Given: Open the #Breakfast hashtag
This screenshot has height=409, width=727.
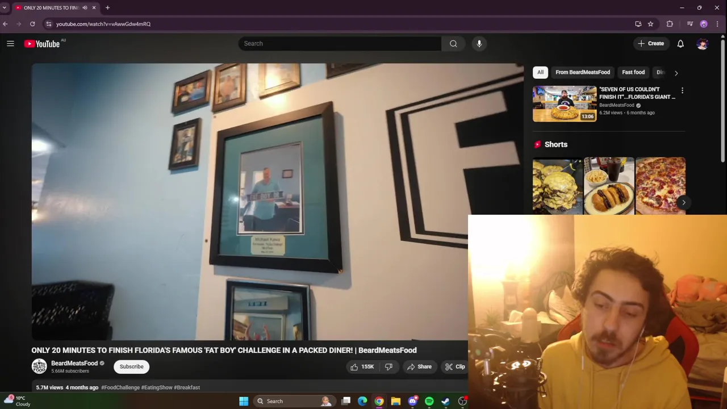Looking at the screenshot, I should click(187, 387).
